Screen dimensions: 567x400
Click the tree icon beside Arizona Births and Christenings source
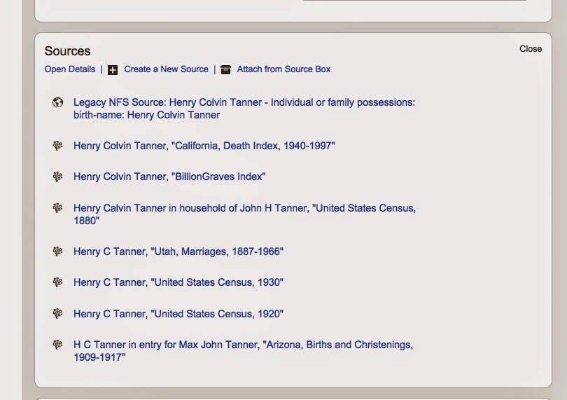[57, 344]
